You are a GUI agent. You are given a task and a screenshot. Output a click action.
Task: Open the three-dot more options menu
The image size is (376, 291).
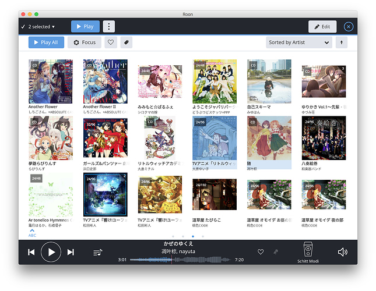(109, 26)
